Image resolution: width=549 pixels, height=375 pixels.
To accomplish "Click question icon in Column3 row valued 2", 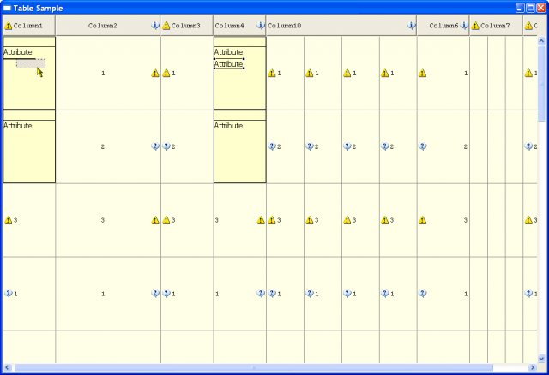I will point(166,146).
